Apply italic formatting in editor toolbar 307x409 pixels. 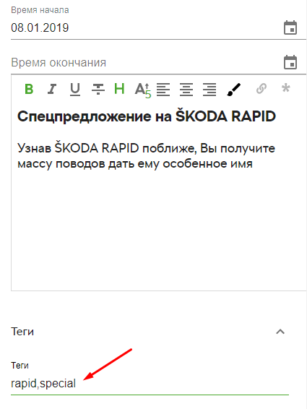tap(51, 89)
